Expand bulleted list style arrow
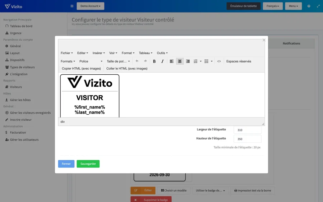The height and width of the screenshot is (202, 323). click(x=212, y=61)
